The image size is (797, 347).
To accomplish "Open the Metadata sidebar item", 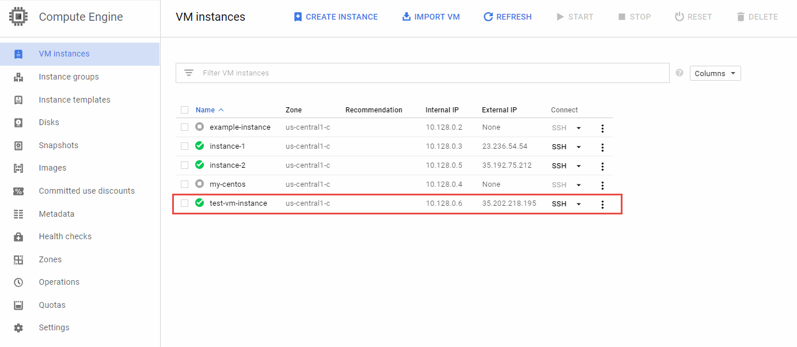I will 56,214.
